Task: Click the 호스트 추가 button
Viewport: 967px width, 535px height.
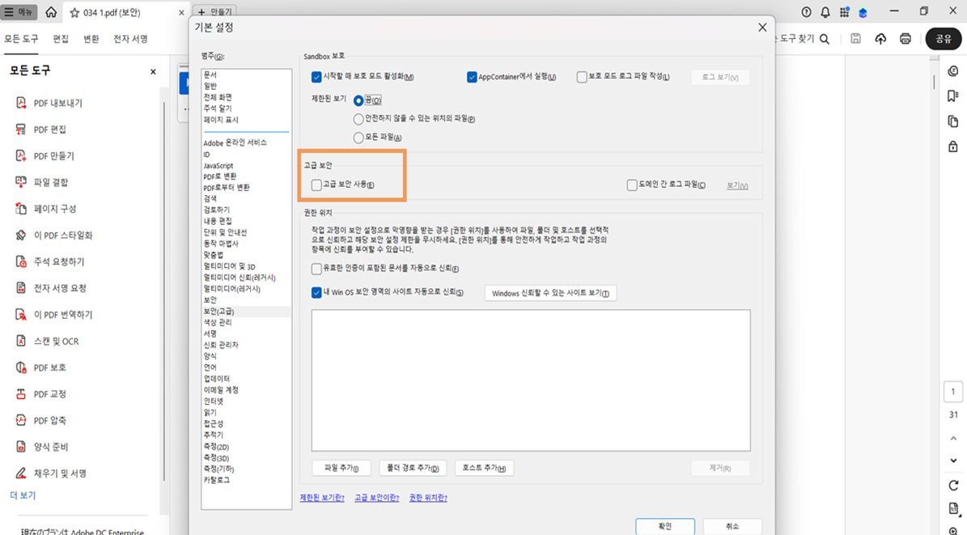Action: [484, 469]
